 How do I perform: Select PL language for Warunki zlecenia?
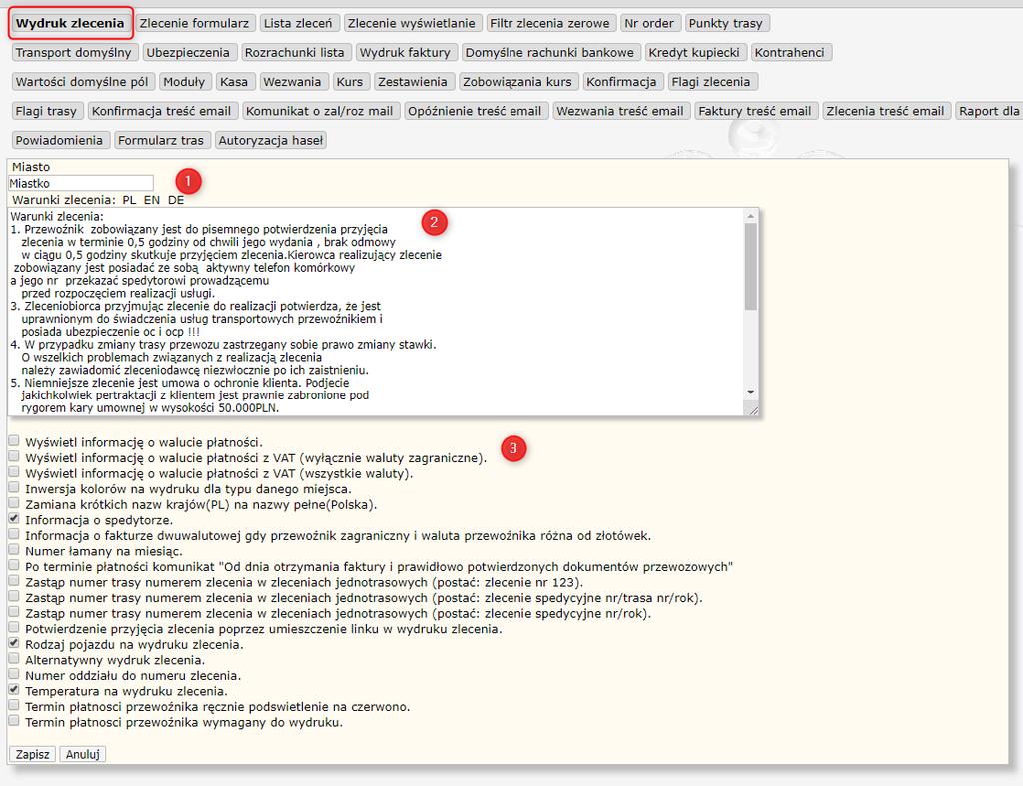[129, 200]
